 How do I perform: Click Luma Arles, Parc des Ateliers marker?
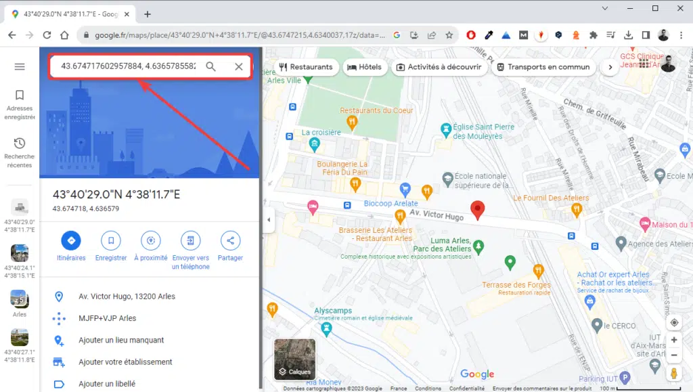pos(478,246)
